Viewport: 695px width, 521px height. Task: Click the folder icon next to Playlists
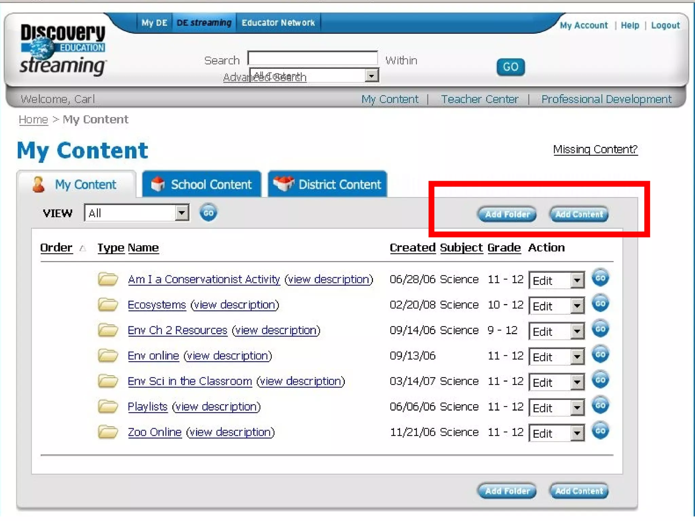108,406
